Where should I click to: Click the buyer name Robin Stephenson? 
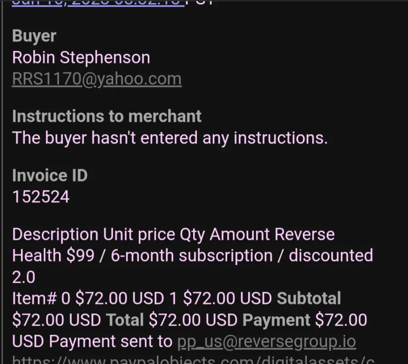tap(81, 57)
